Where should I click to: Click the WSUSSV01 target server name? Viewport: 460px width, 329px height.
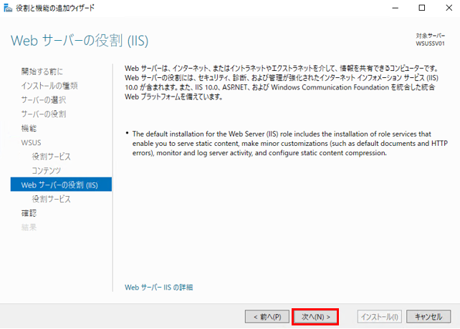(x=430, y=44)
